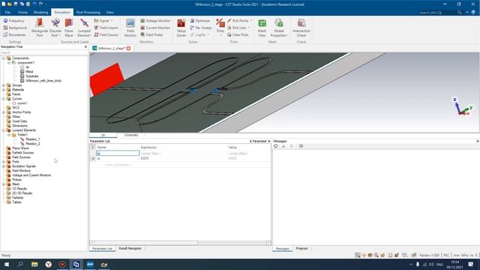Screen dimensions: 480x270
Task: Open the View ribbon tab
Action: tap(110, 12)
